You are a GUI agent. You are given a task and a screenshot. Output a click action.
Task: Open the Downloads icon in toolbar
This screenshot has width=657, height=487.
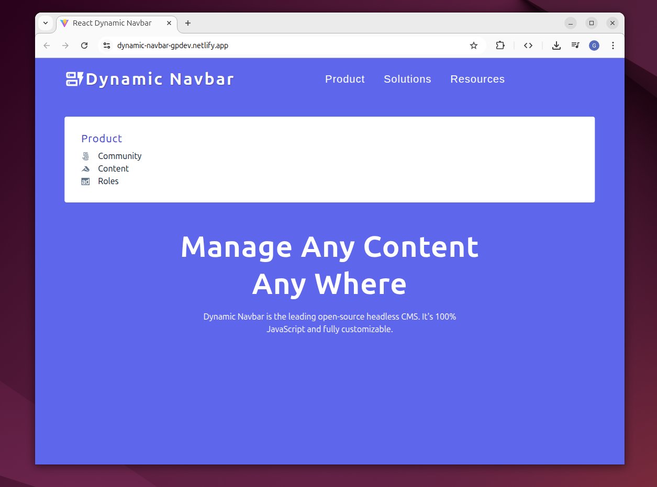point(556,46)
